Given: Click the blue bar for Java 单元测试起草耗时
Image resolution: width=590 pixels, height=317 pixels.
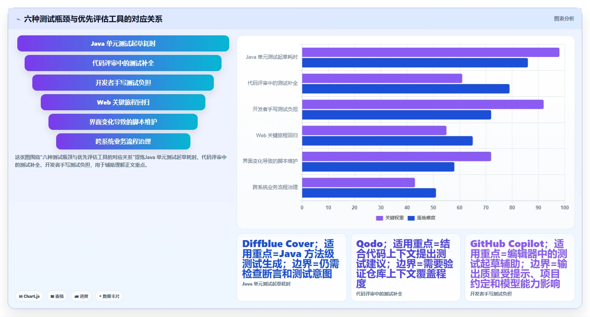Looking at the screenshot, I should click(415, 63).
